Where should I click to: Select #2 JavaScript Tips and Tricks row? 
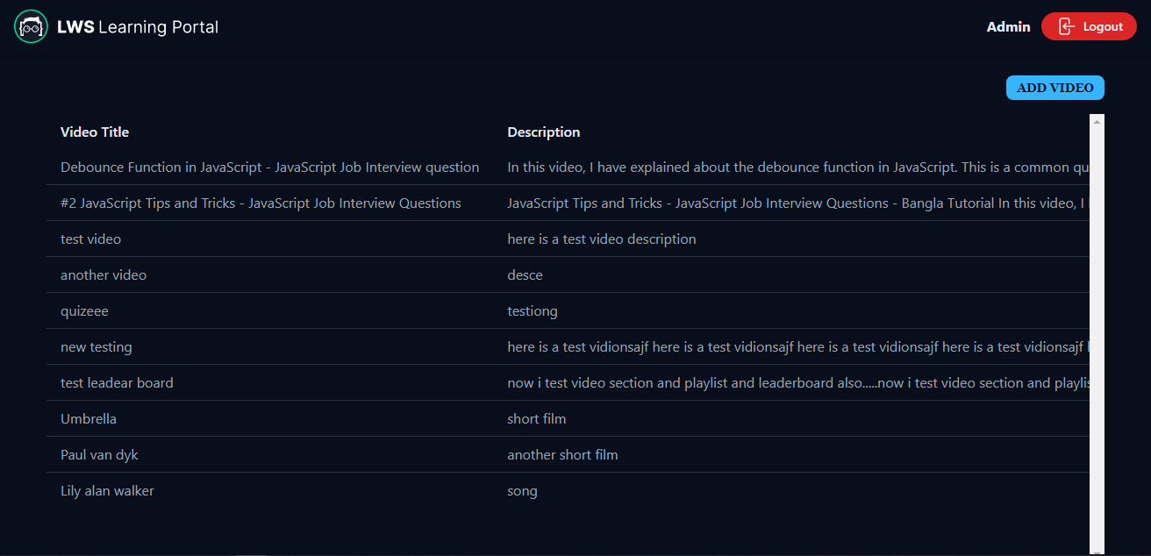tap(261, 203)
